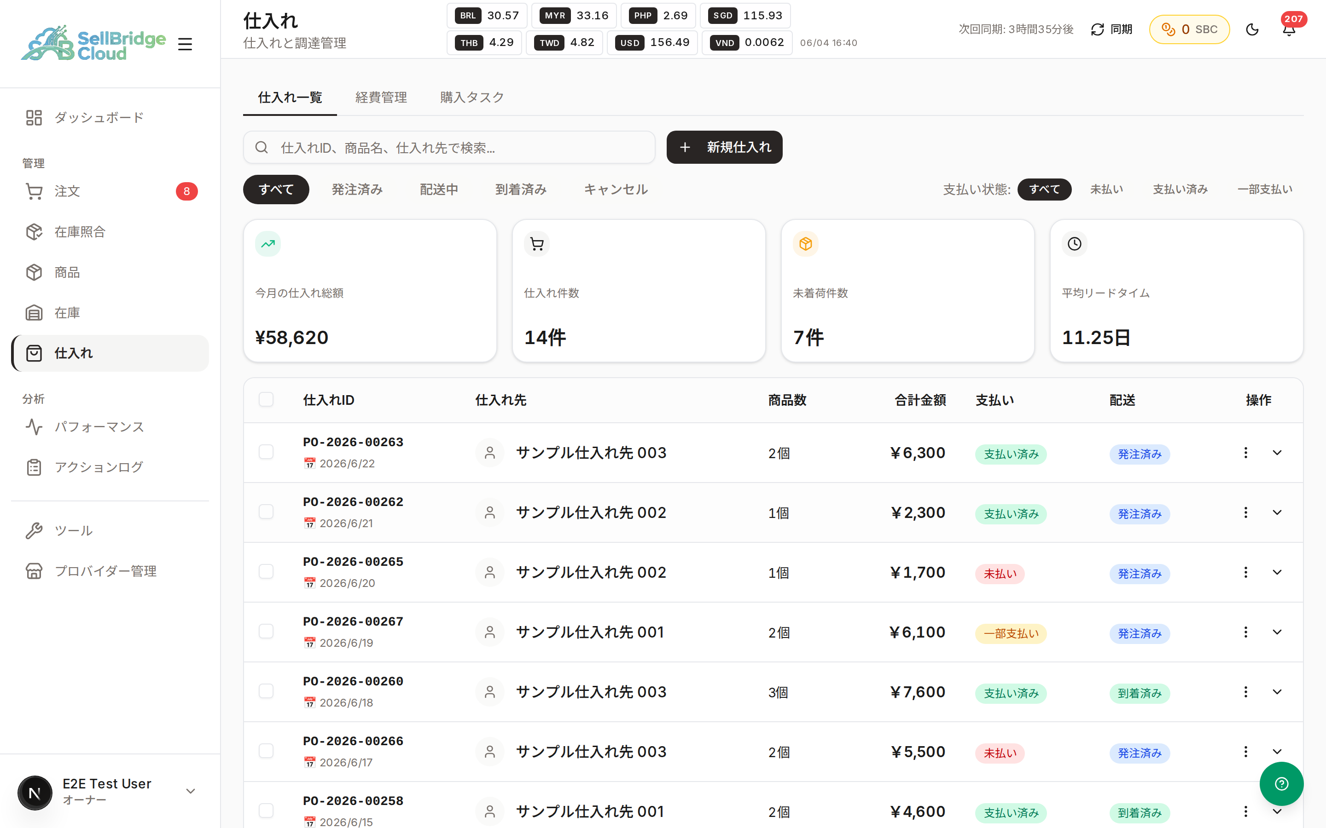
Task: Click supplier サンプル仕入れ先 001 in PO-2026-00267
Action: pos(590,632)
